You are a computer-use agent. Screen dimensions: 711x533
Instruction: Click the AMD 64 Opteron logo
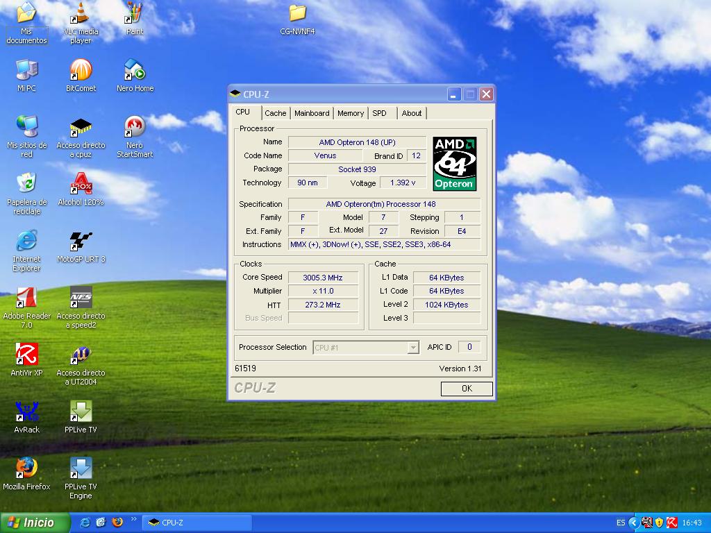click(x=455, y=164)
